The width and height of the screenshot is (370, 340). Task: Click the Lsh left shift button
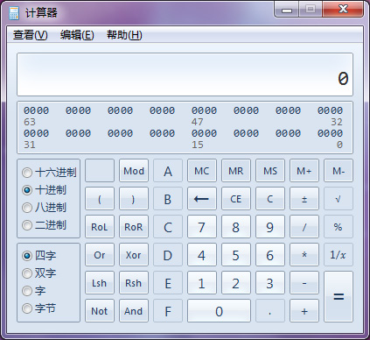(100, 283)
